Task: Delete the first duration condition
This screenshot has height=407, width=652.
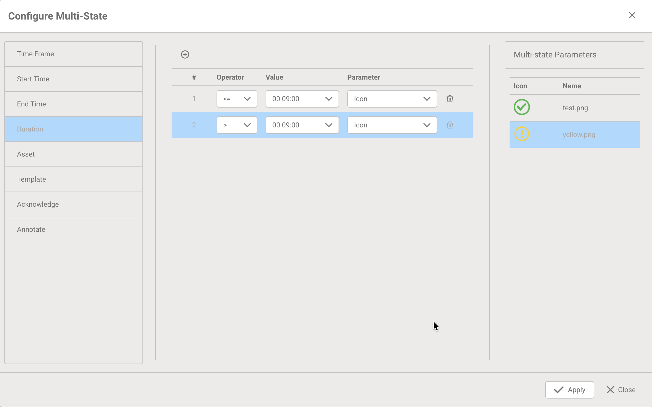Action: tap(449, 99)
